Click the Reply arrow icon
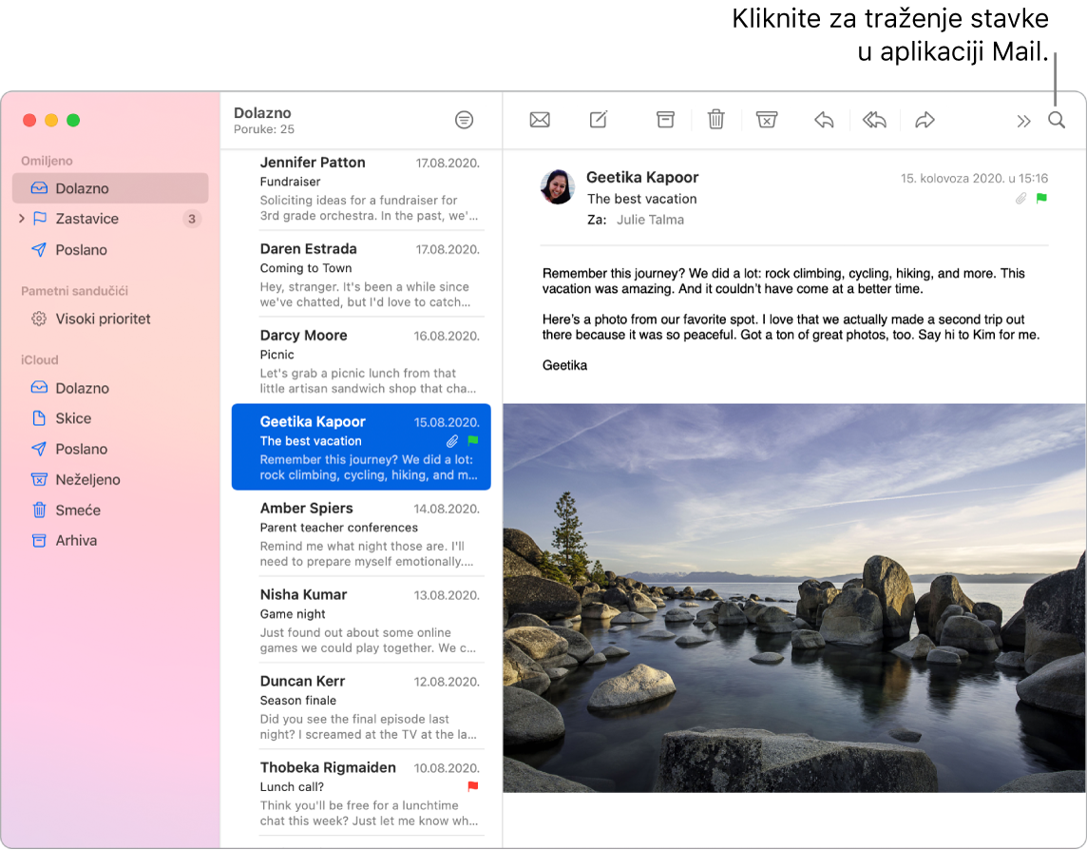This screenshot has width=1087, height=850. click(x=824, y=120)
